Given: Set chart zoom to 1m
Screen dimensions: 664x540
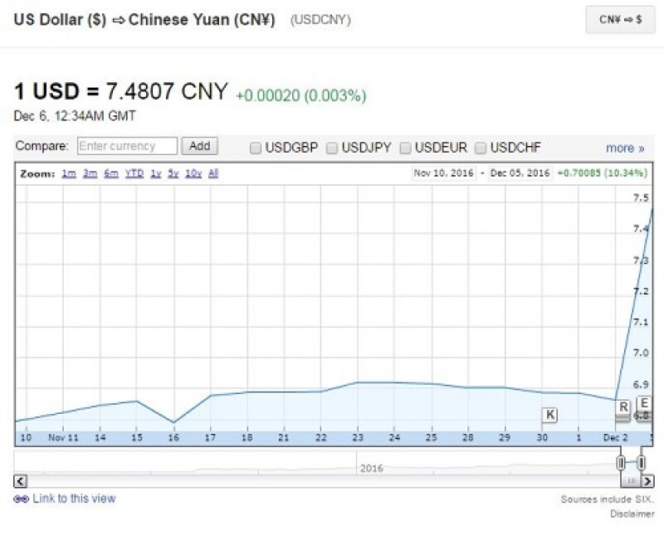Looking at the screenshot, I should tap(69, 174).
